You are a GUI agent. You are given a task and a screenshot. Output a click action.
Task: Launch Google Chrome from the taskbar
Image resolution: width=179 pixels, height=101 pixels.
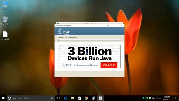pos(86,98)
